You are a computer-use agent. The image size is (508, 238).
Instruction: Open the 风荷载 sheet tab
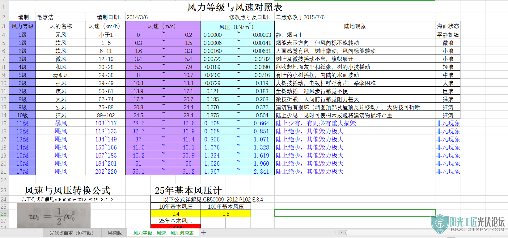pyautogui.click(x=115, y=233)
